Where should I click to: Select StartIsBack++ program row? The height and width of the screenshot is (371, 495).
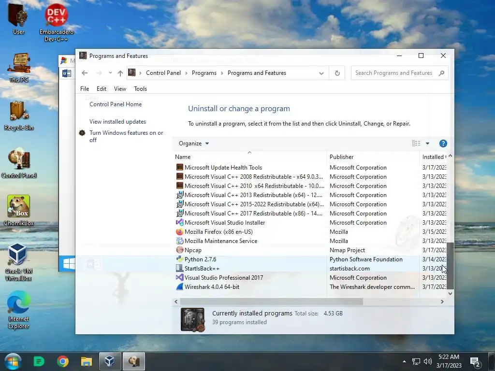310,269
